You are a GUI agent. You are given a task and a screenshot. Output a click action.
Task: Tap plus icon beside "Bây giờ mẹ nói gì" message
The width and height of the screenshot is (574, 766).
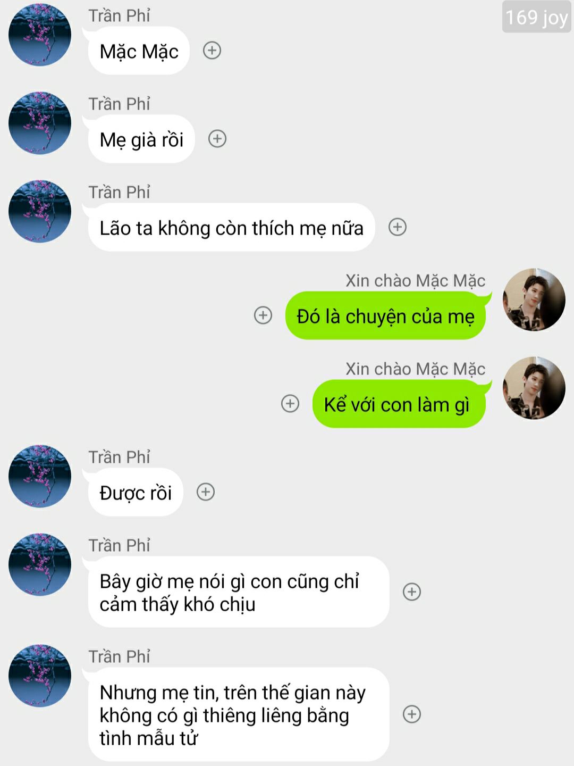[x=412, y=592]
